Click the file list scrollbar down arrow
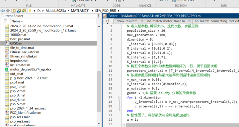Image resolution: width=239 pixels, height=127 pixels. pyautogui.click(x=99, y=124)
